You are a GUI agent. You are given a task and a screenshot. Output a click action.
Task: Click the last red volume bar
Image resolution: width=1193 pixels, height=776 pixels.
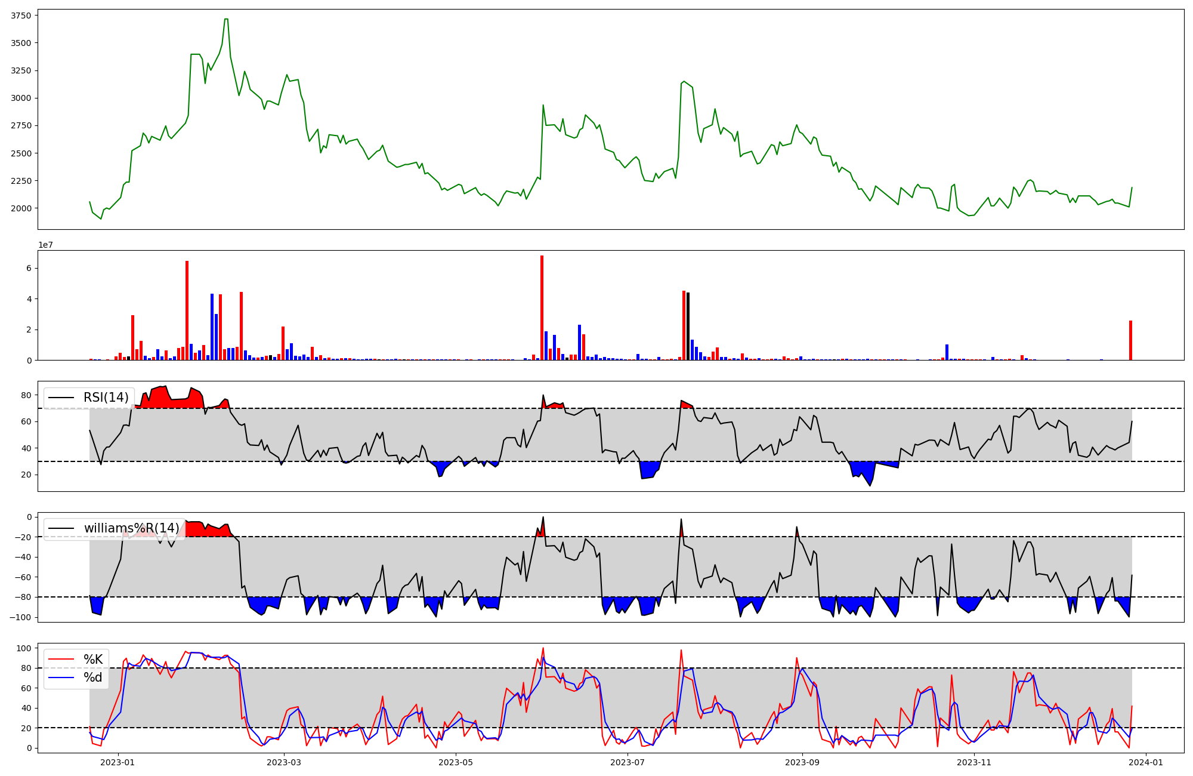tap(1130, 340)
